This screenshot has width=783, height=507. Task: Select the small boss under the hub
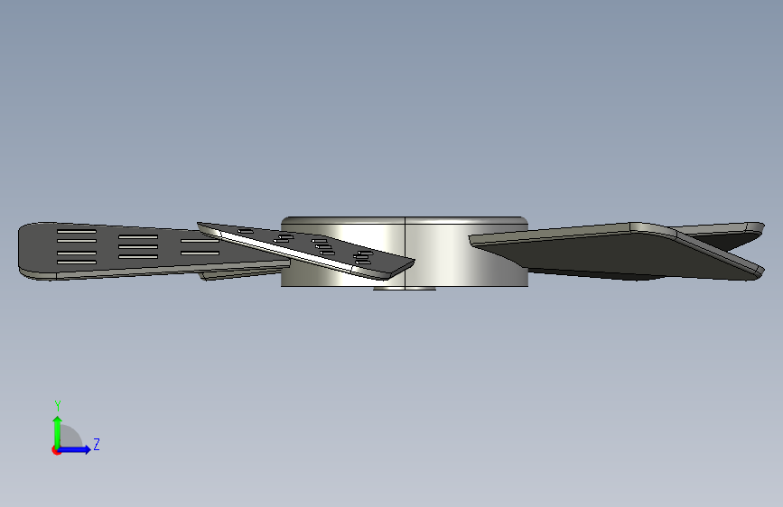pos(405,289)
